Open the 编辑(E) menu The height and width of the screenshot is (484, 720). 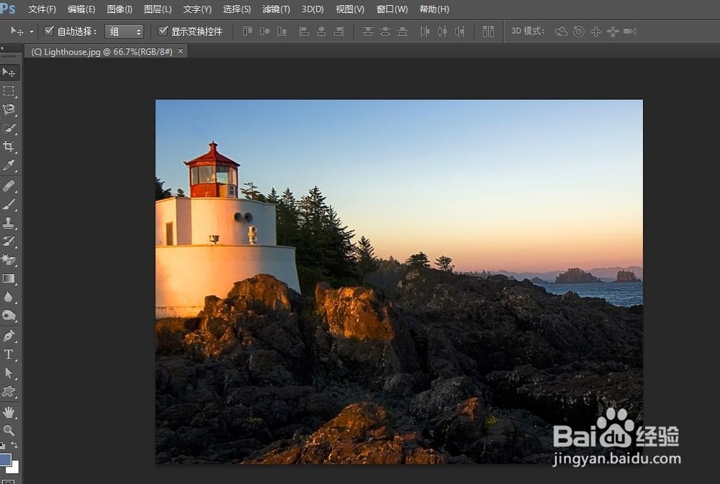click(81, 9)
